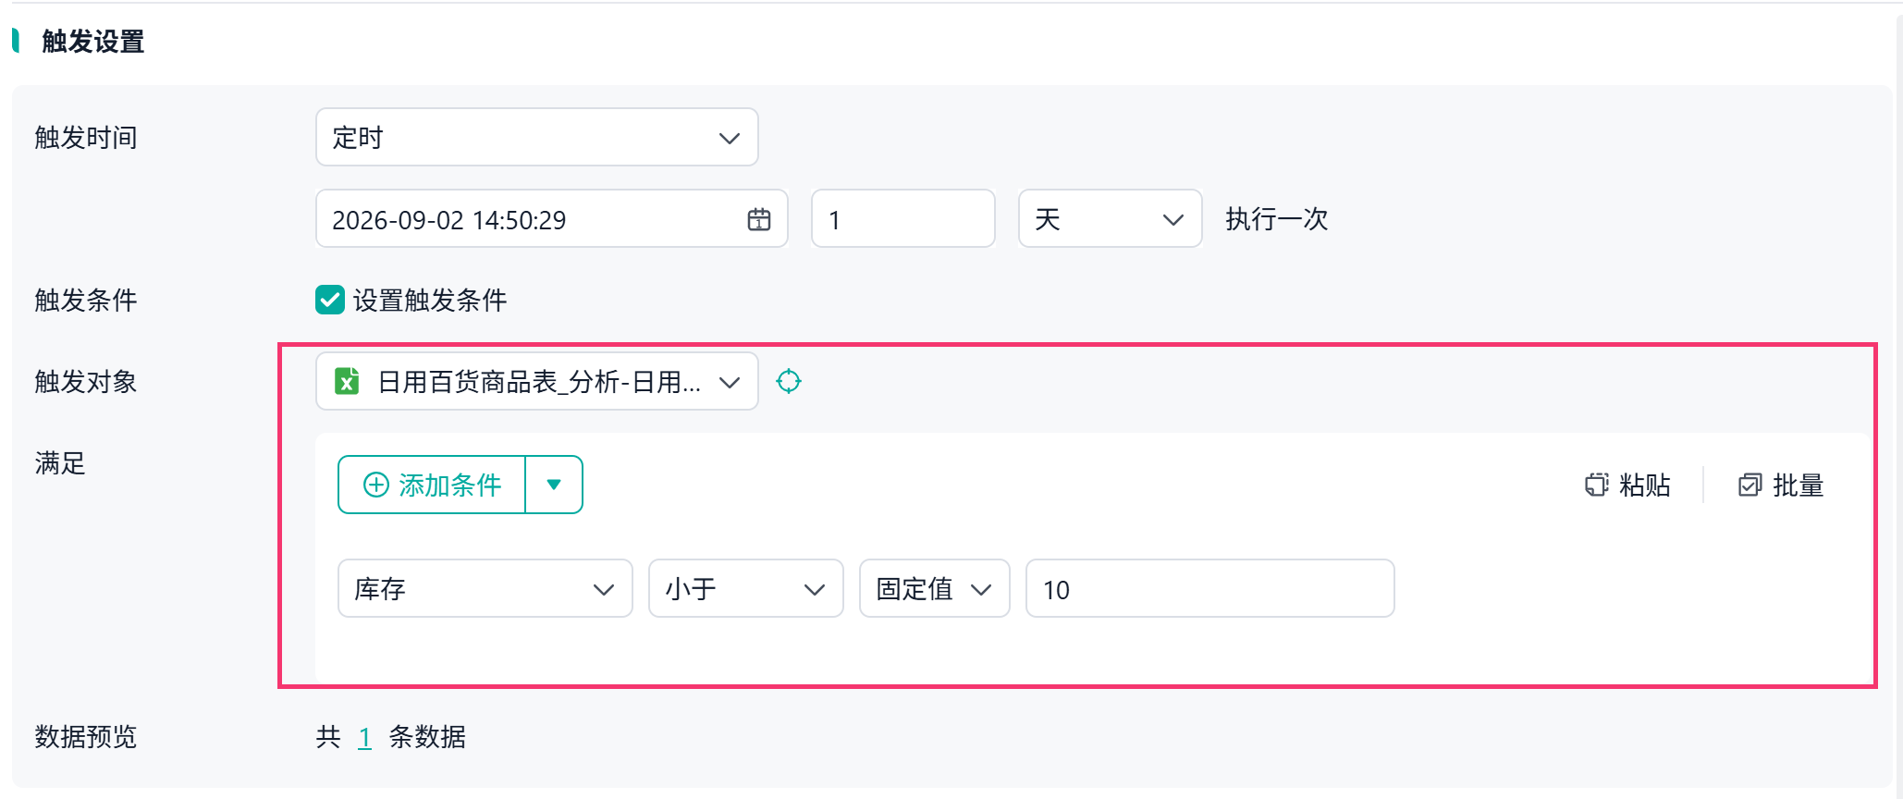Click the 触发条件 label

pyautogui.click(x=86, y=300)
